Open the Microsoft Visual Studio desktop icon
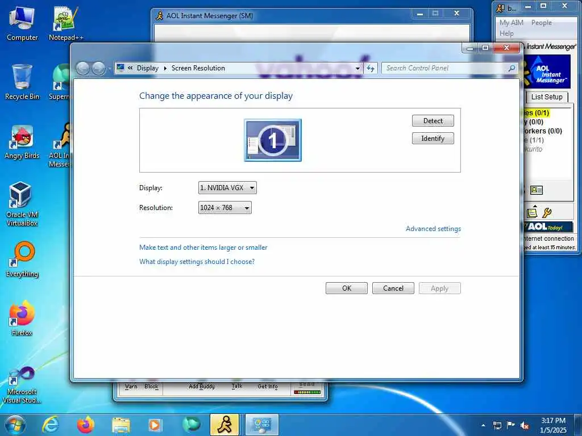582x436 pixels. (x=22, y=384)
